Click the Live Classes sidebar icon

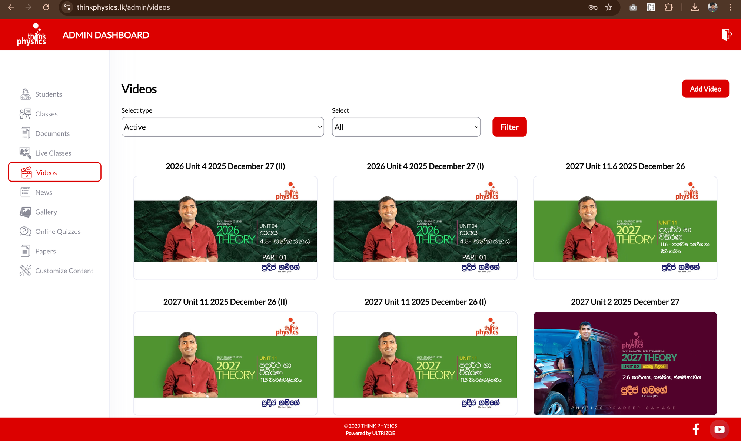pyautogui.click(x=25, y=153)
